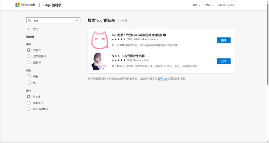Click the Edge 加载项 title
The width and height of the screenshot is (269, 143).
point(52,5)
